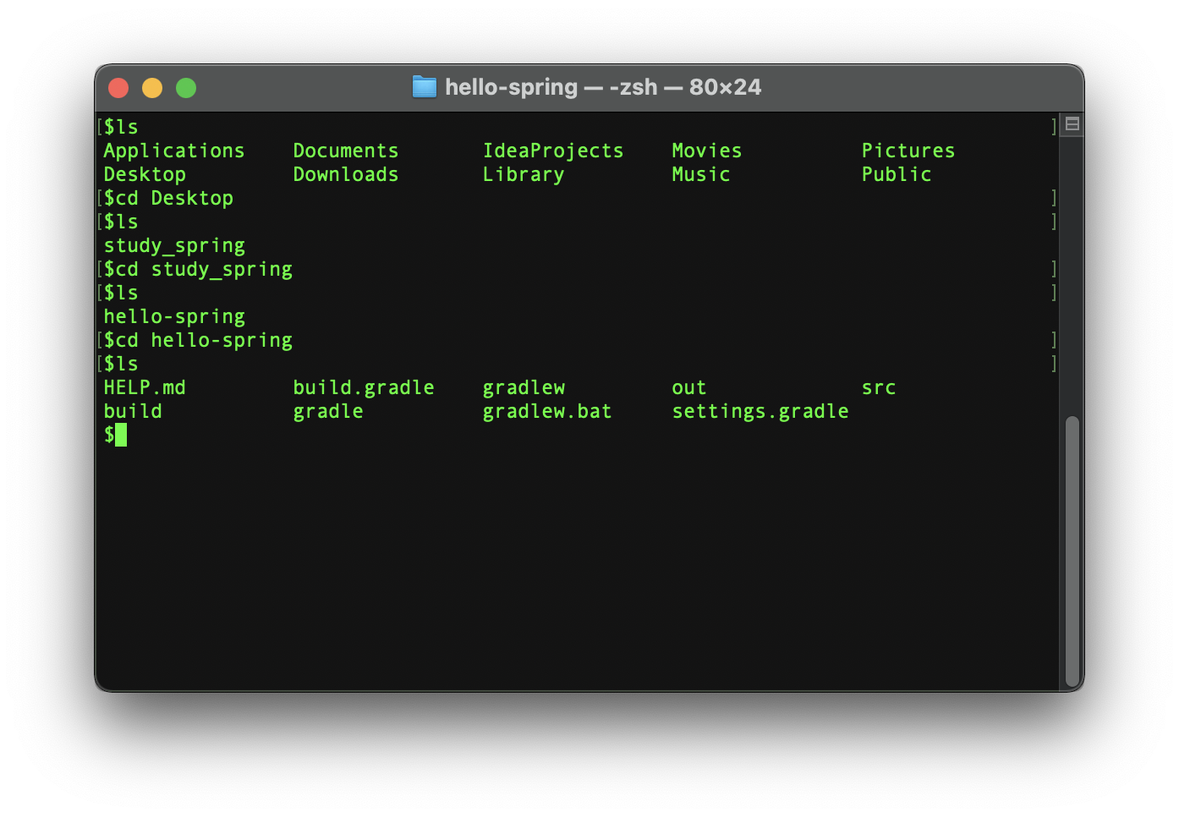Image resolution: width=1179 pixels, height=817 pixels.
Task: Click the bracket mark next to cd Desktop command
Action: coord(1053,197)
